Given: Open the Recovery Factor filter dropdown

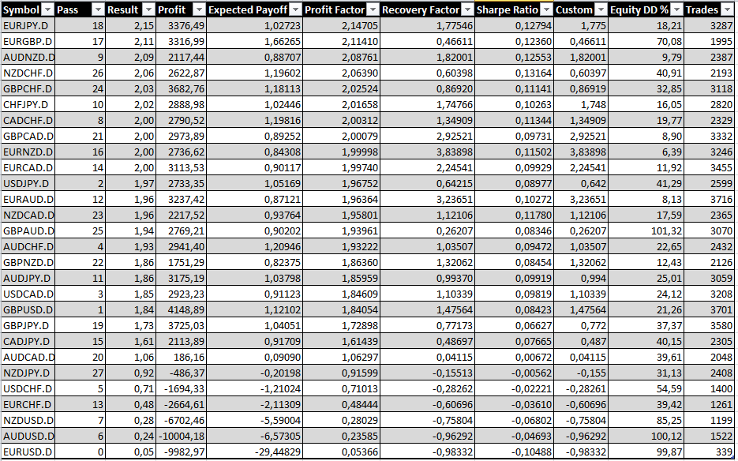Looking at the screenshot, I should tap(467, 9).
